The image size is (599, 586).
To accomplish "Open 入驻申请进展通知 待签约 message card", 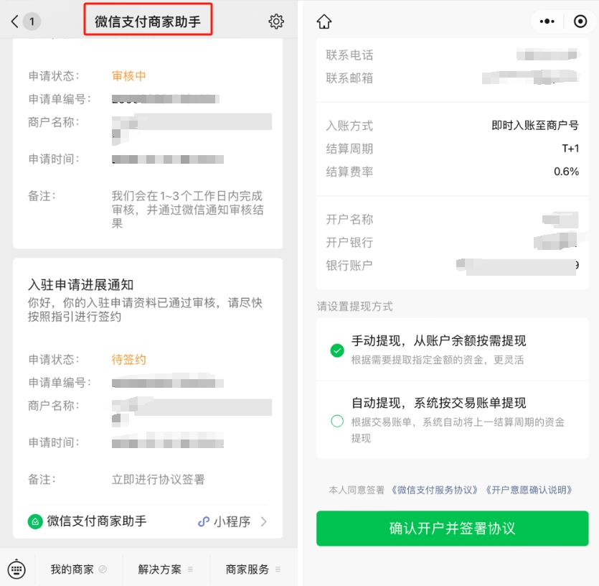I will 148,398.
